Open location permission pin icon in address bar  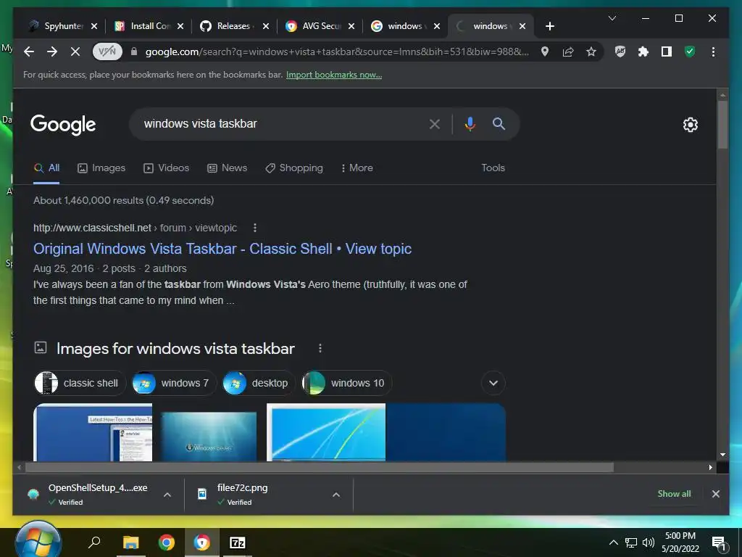[x=545, y=51]
